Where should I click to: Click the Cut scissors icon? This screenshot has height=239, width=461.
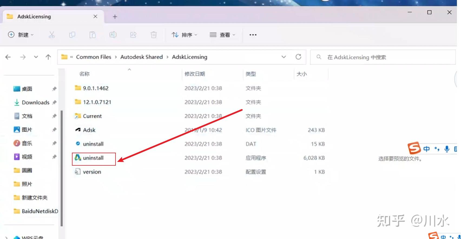(52, 35)
